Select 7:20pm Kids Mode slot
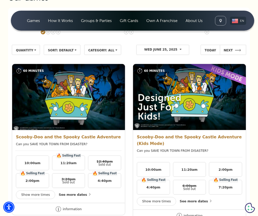 225,187
